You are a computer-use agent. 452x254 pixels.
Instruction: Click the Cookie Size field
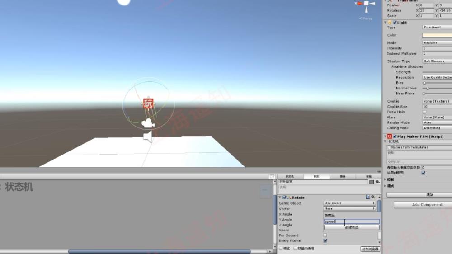[x=437, y=107]
